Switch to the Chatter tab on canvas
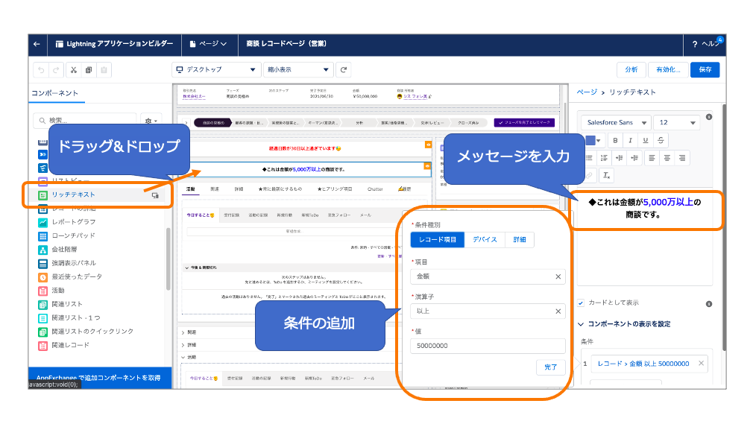Viewport: 753px width, 424px height. 375,189
